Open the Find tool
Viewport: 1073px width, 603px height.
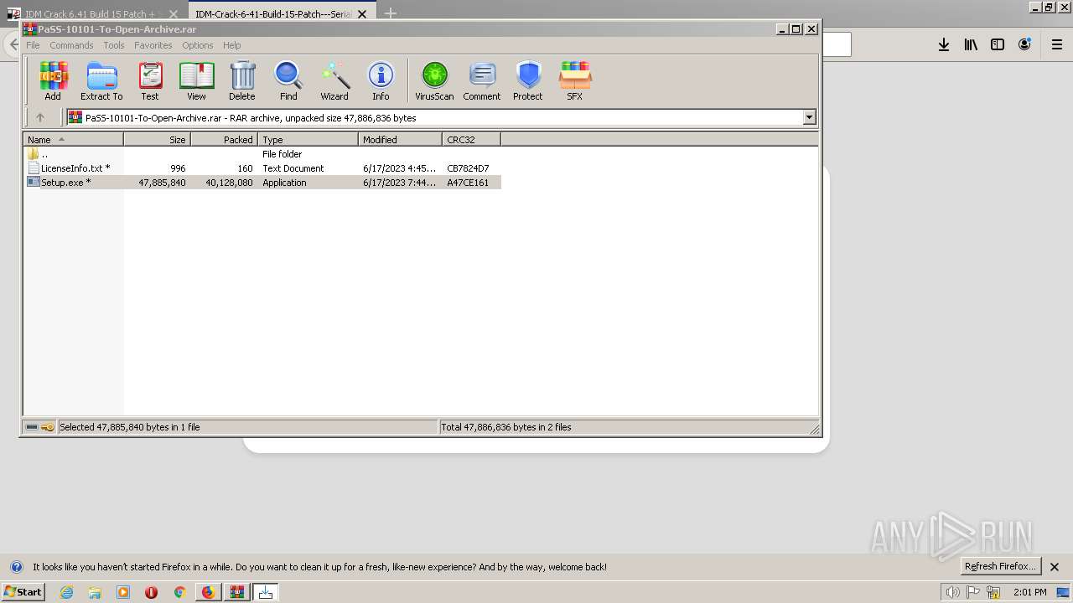288,81
